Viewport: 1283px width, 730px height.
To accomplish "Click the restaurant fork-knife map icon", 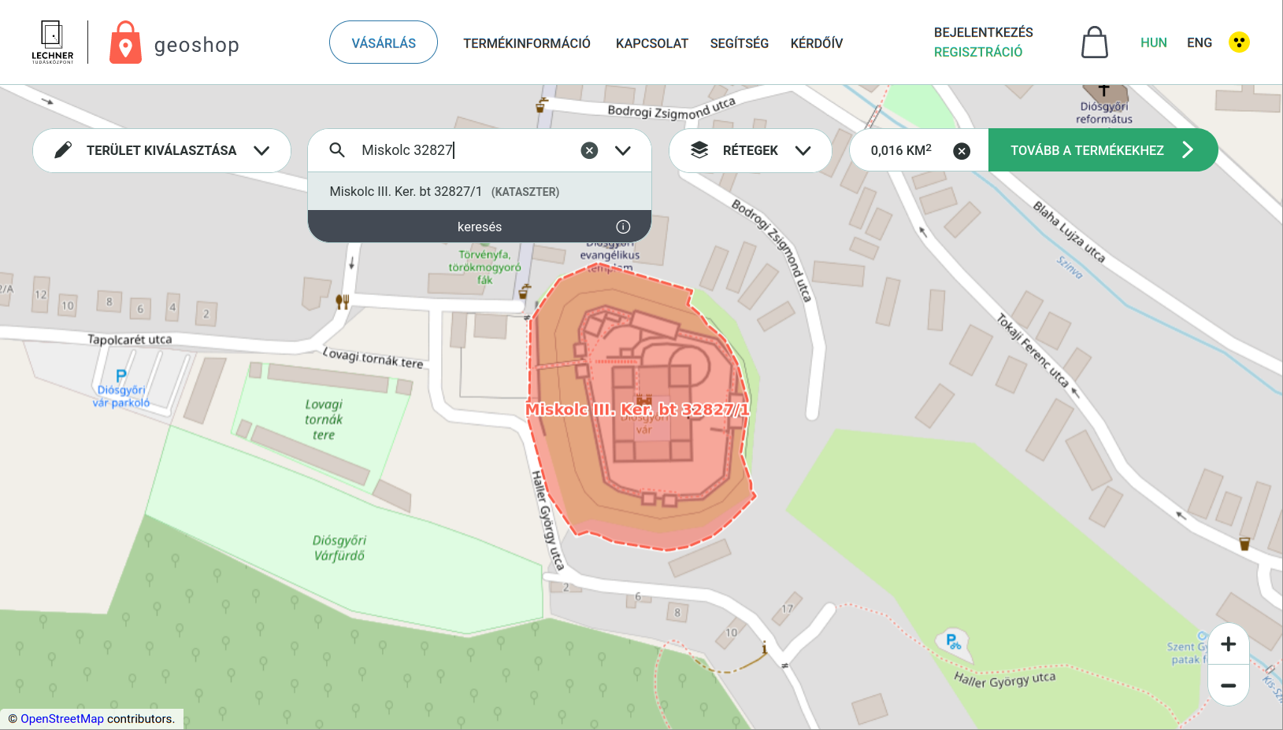I will [343, 301].
